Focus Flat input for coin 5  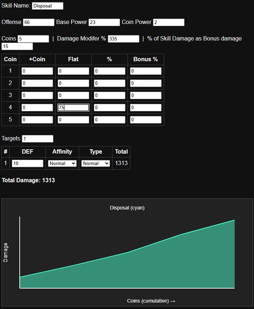[x=73, y=120]
